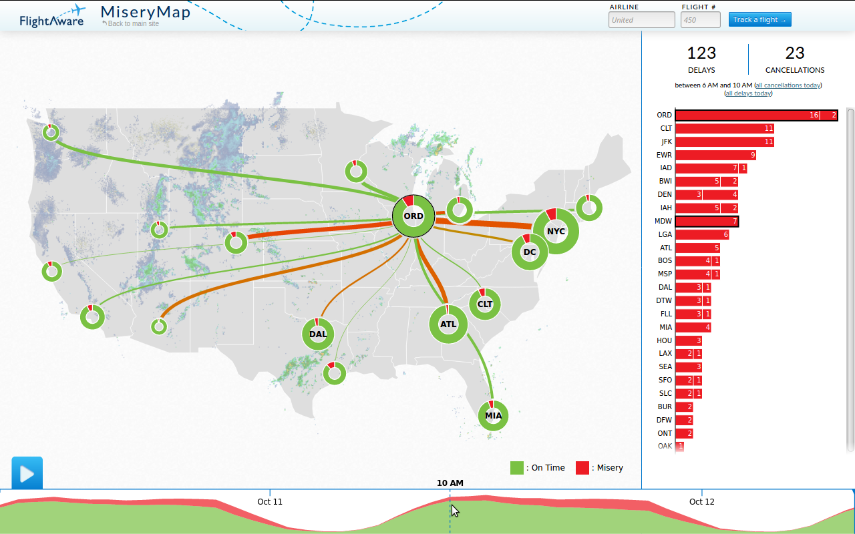Viewport: 855px width, 534px height.
Task: Select the BOS delay bar
Action: point(697,261)
